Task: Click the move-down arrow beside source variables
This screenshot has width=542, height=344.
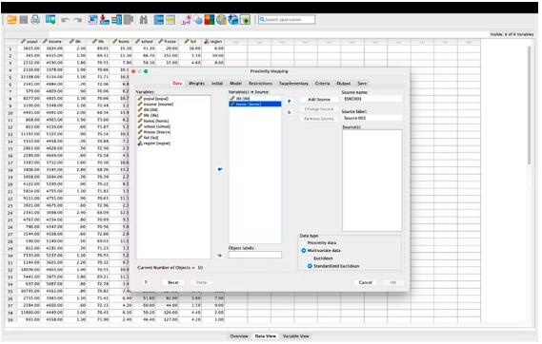Action: pos(290,112)
